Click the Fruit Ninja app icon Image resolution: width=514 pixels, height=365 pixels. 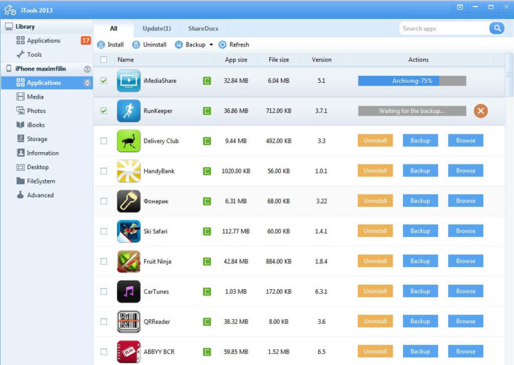point(129,262)
